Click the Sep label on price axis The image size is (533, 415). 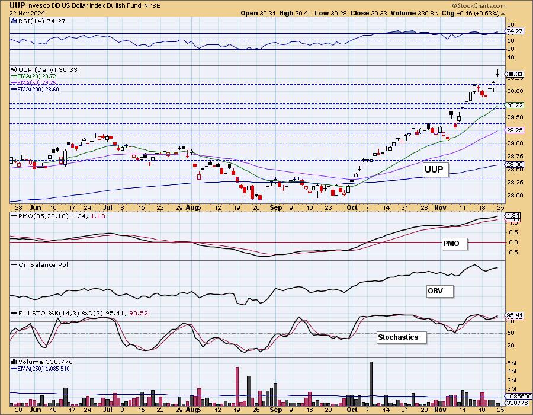pyautogui.click(x=275, y=208)
